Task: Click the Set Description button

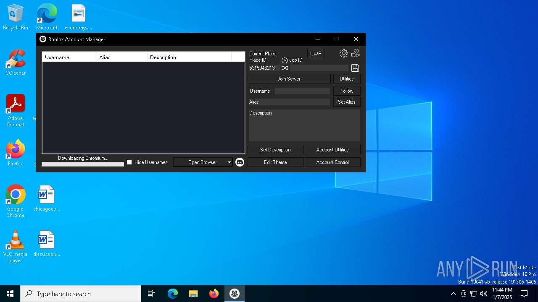Action: 275,150
